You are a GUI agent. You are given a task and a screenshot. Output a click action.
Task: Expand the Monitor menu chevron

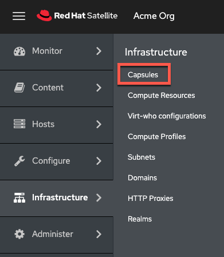click(99, 51)
